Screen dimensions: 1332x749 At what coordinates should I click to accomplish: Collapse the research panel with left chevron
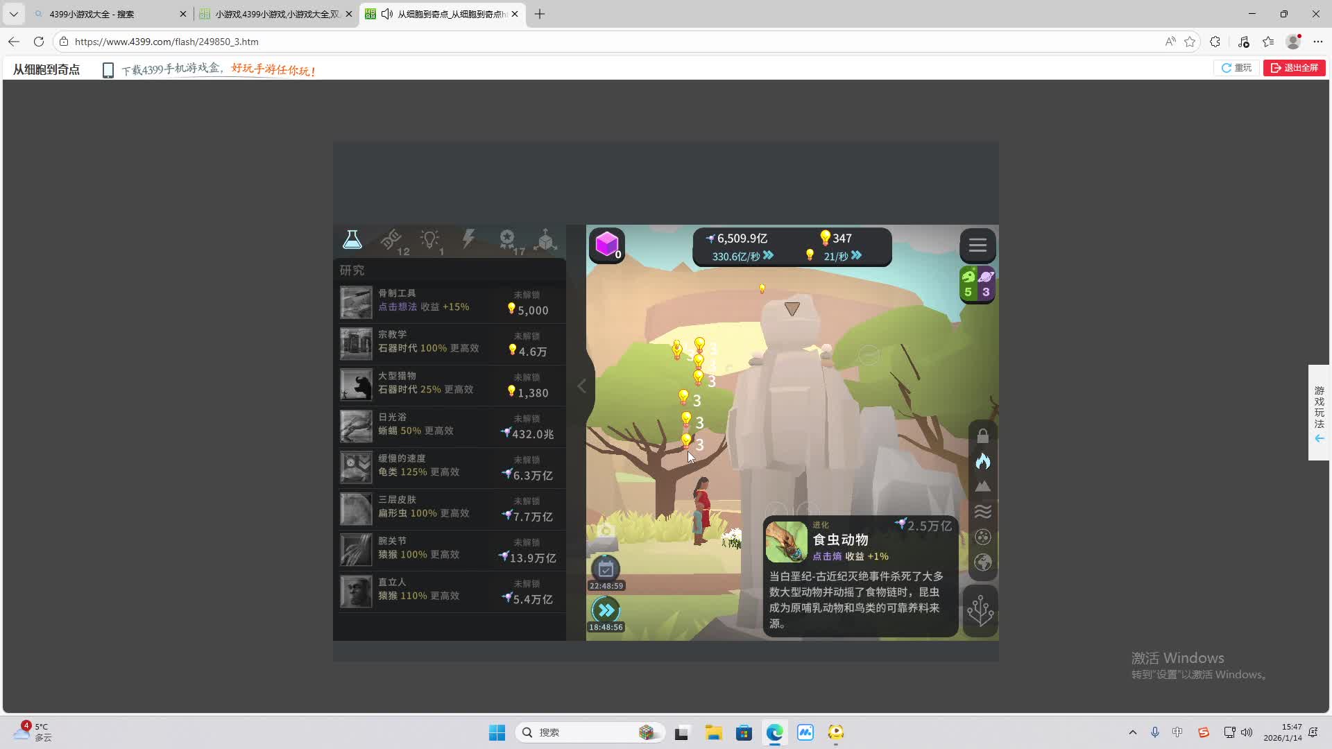pyautogui.click(x=581, y=386)
